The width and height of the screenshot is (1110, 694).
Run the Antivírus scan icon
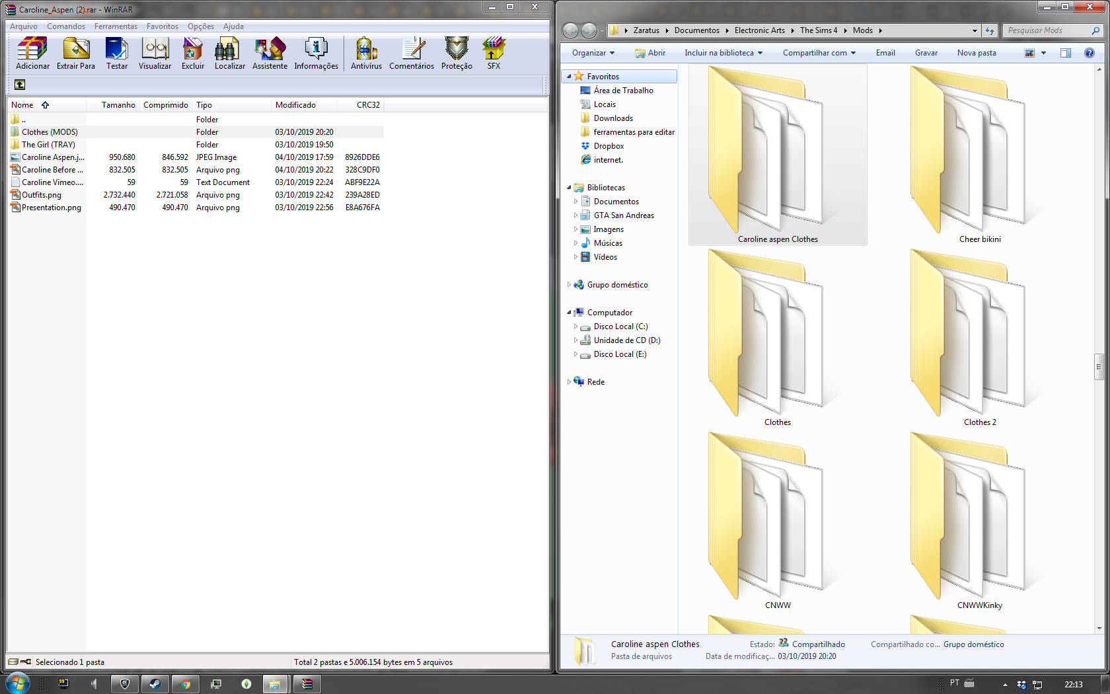pos(366,54)
